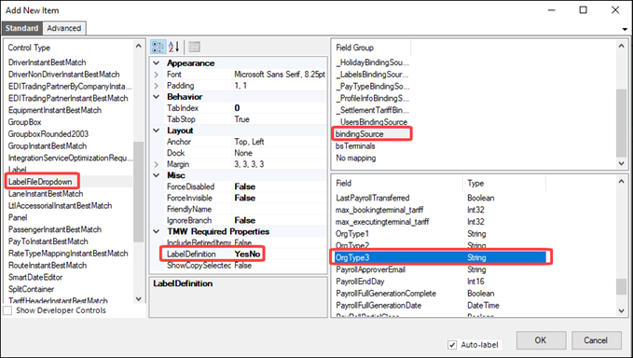Select the Standard tab
The height and width of the screenshot is (358, 633).
pos(21,28)
